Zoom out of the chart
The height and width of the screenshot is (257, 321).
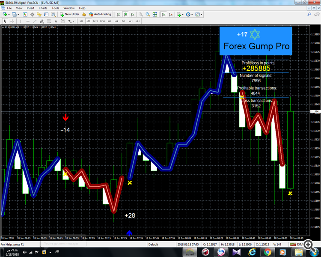148,14
